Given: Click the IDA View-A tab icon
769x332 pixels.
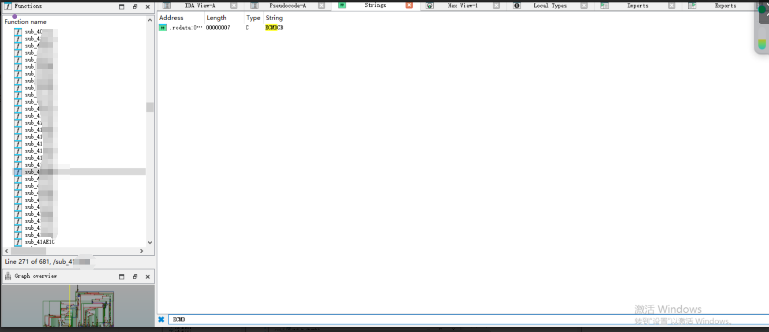Looking at the screenshot, I should click(167, 6).
